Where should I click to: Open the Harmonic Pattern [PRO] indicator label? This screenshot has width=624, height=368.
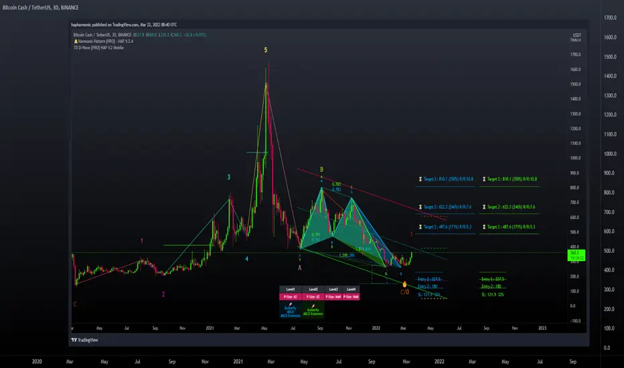click(x=106, y=41)
